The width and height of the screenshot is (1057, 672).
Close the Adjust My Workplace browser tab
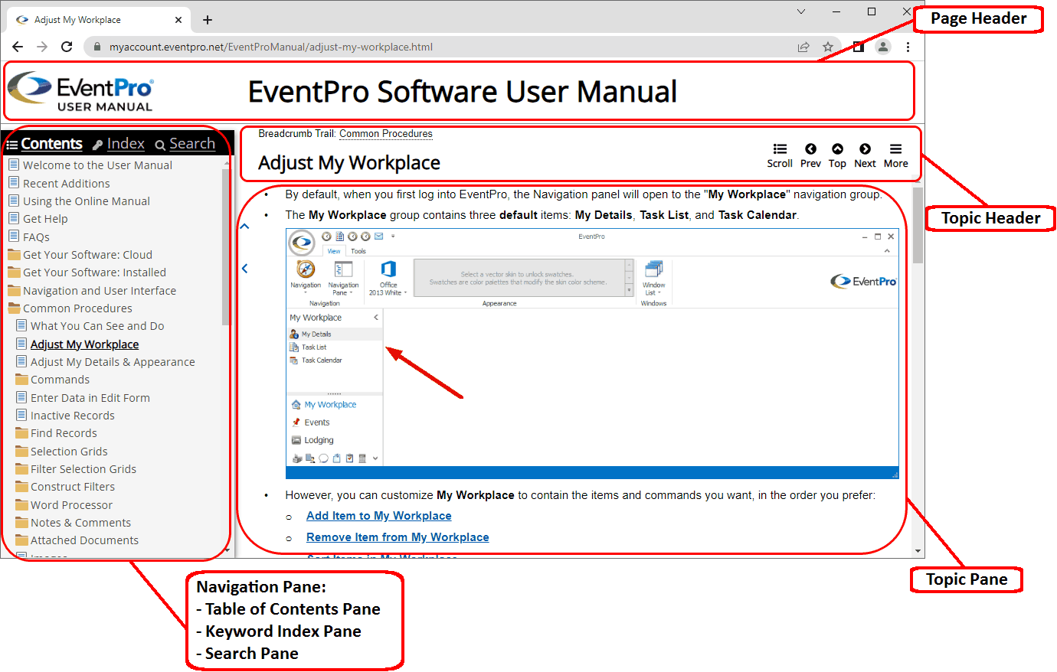tap(178, 20)
